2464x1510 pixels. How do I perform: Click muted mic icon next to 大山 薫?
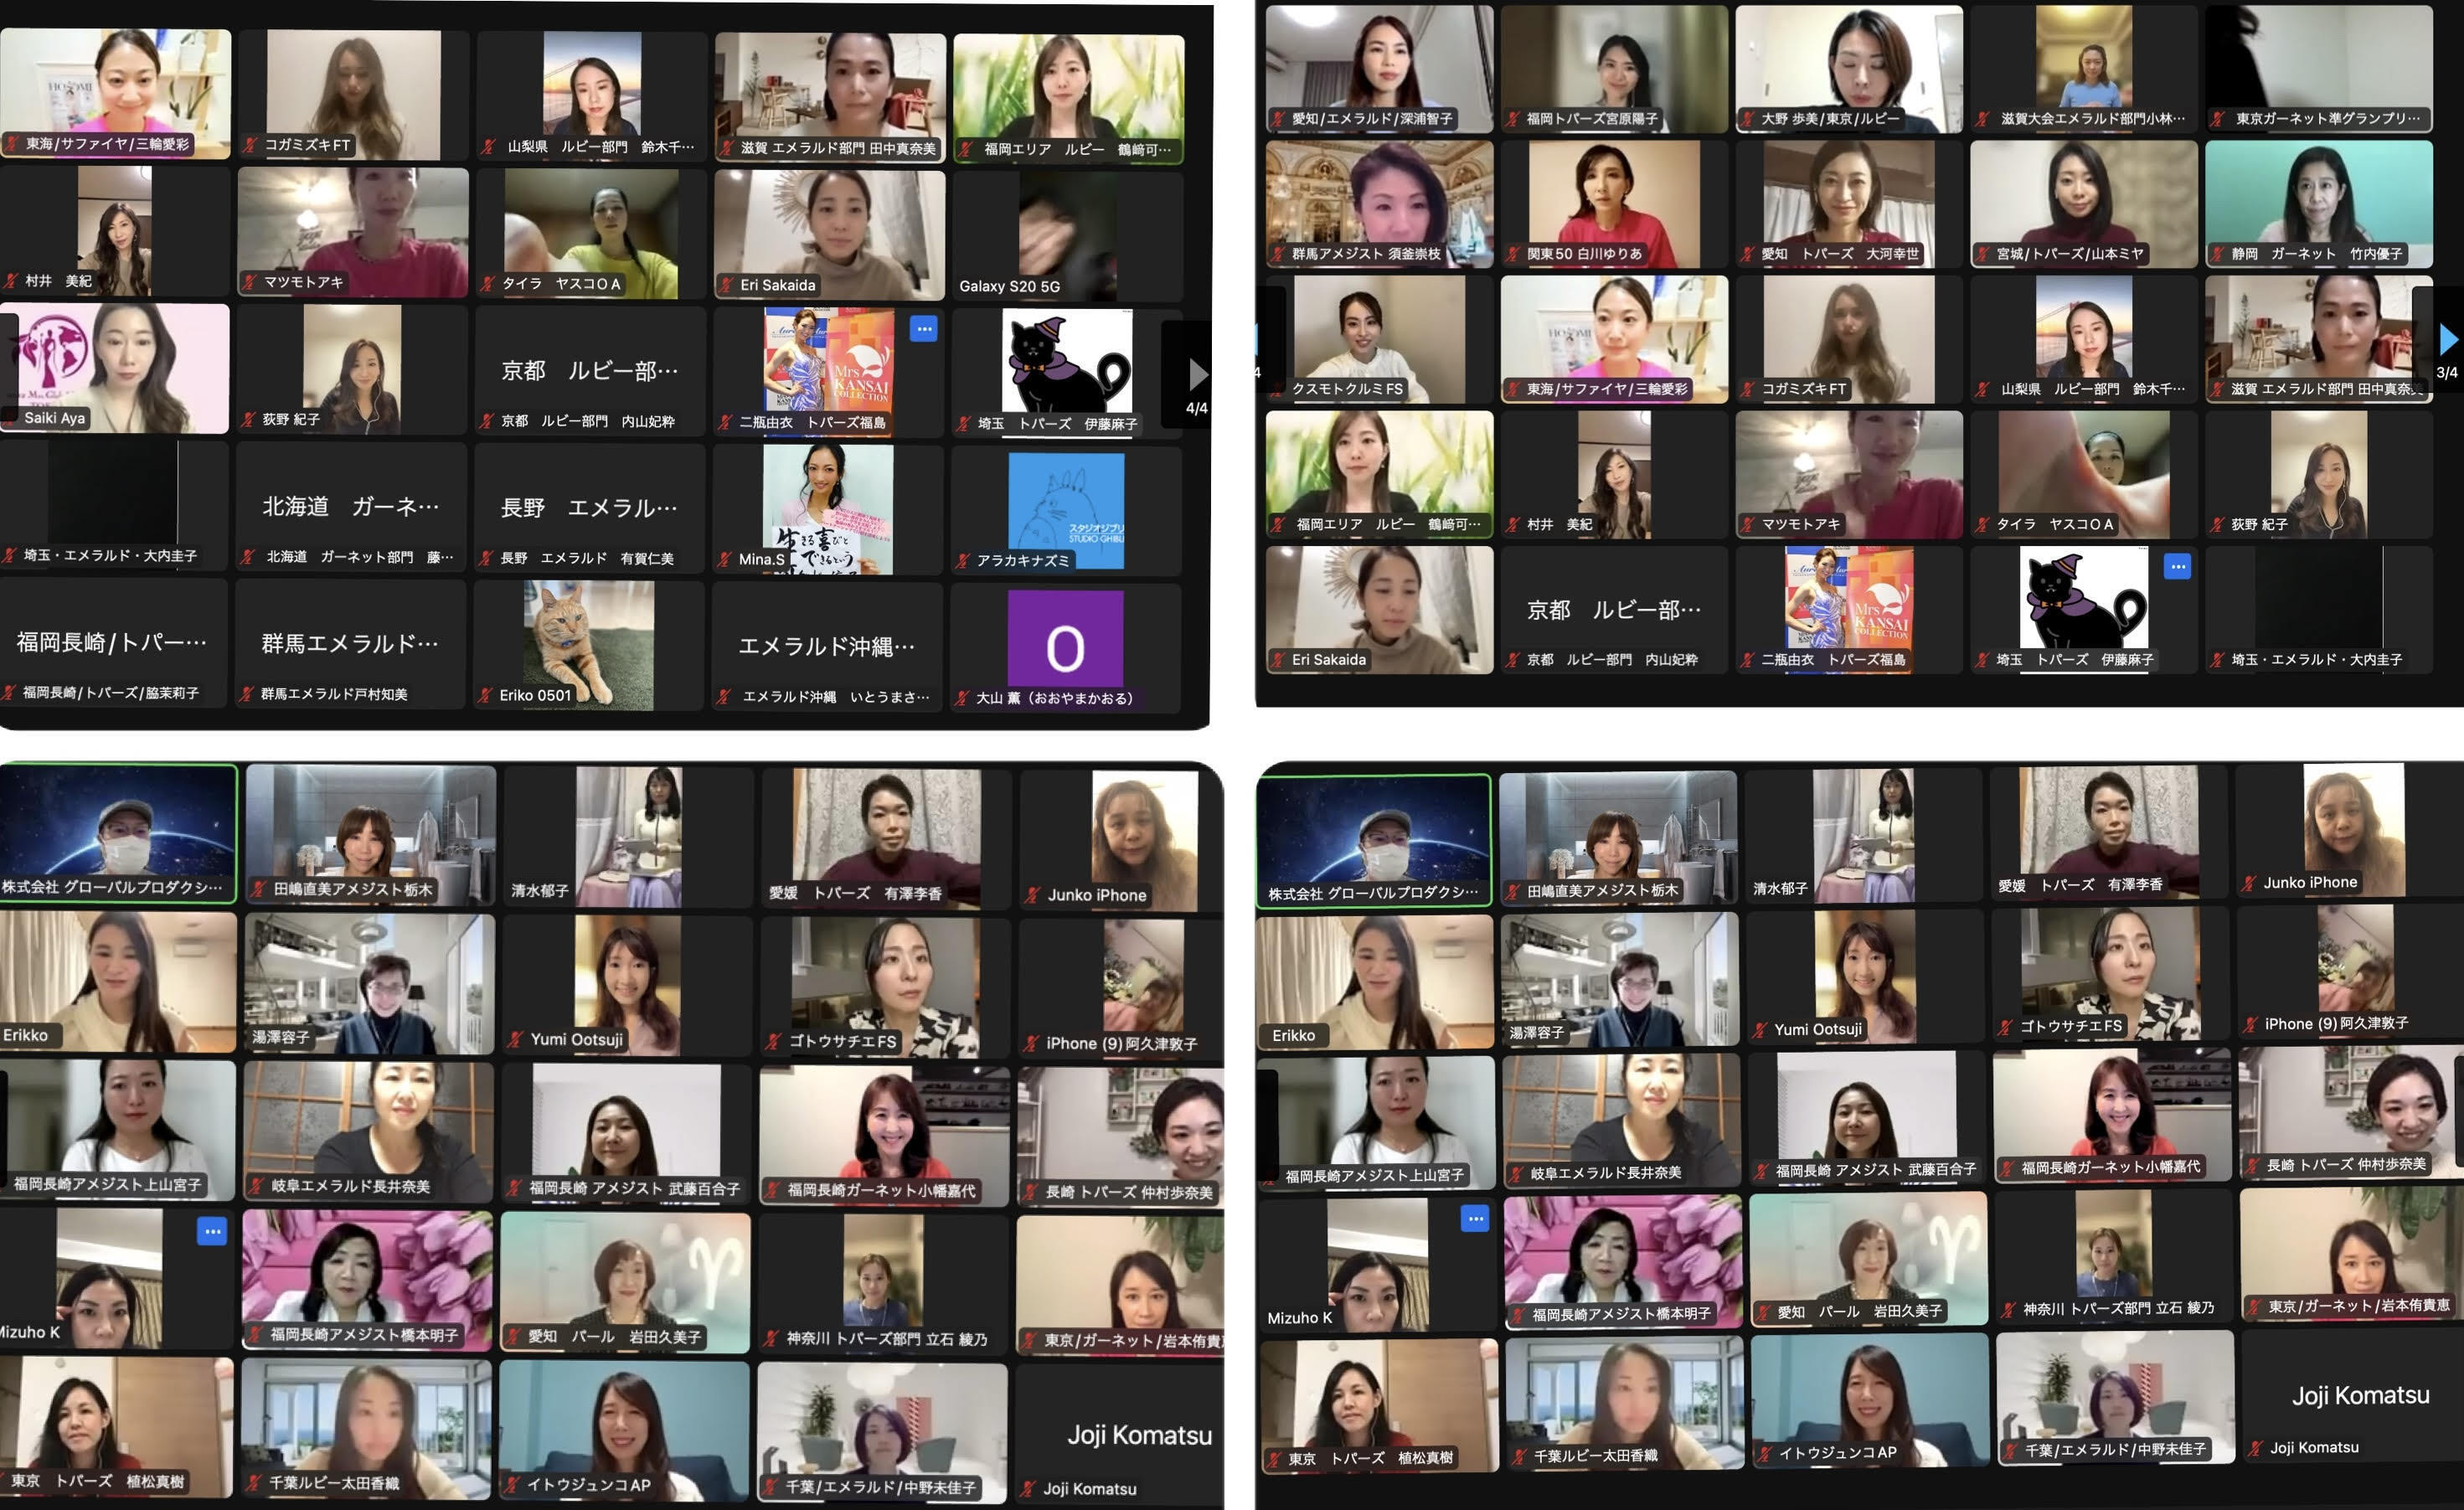(x=962, y=698)
